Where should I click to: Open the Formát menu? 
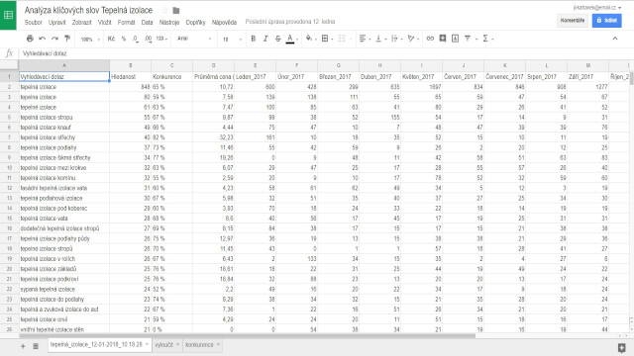click(126, 22)
